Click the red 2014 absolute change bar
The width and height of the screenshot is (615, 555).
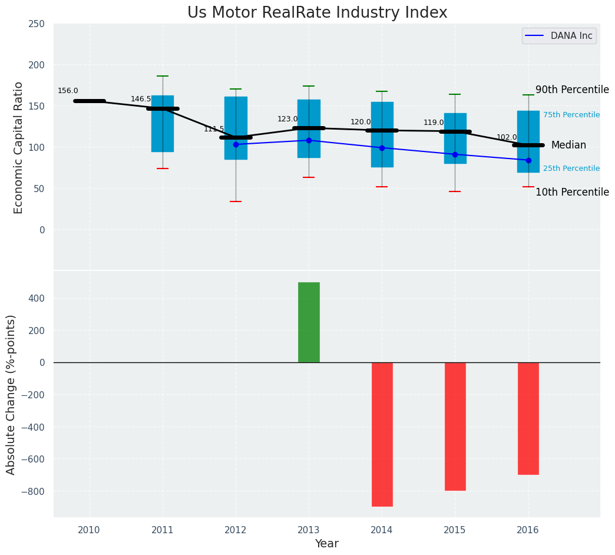[x=382, y=434]
